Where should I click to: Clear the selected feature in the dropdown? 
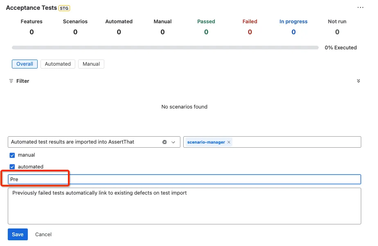click(164, 142)
